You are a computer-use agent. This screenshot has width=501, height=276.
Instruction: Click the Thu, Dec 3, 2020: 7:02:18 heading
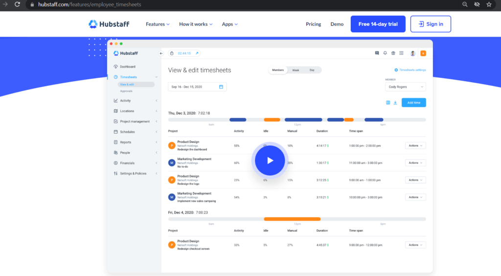(x=189, y=113)
